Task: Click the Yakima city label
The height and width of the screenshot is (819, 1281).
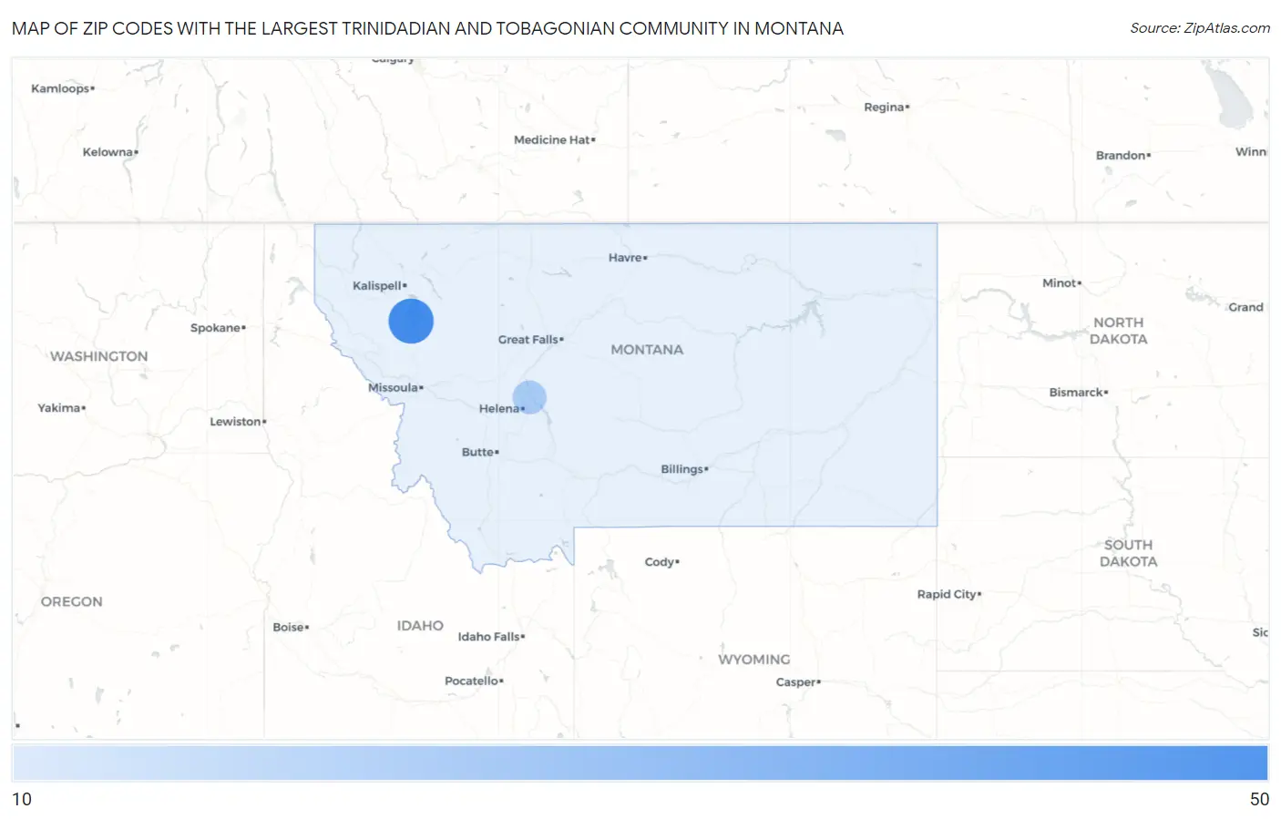Action: [61, 408]
